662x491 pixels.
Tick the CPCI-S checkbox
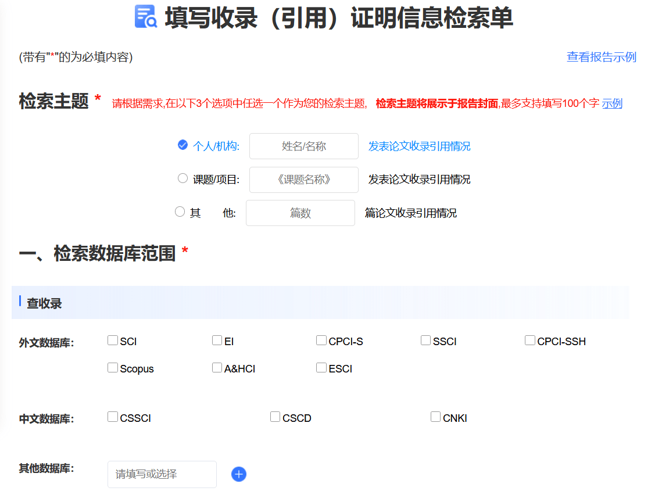321,339
